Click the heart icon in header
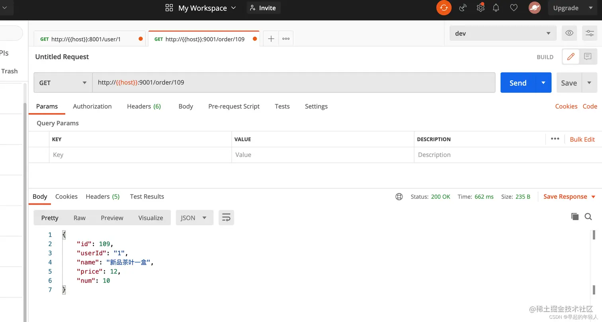 (x=514, y=8)
